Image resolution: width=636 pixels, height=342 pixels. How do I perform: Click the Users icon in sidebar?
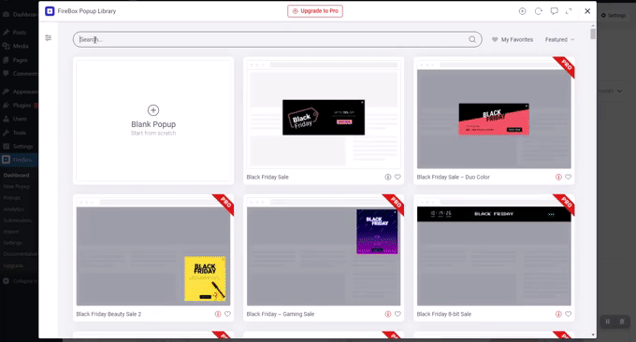[6, 119]
